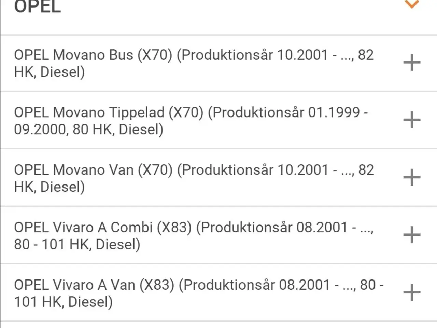Select OPEL Vivaro A Combi (X83) entry
437x328 pixels.
coord(218,235)
